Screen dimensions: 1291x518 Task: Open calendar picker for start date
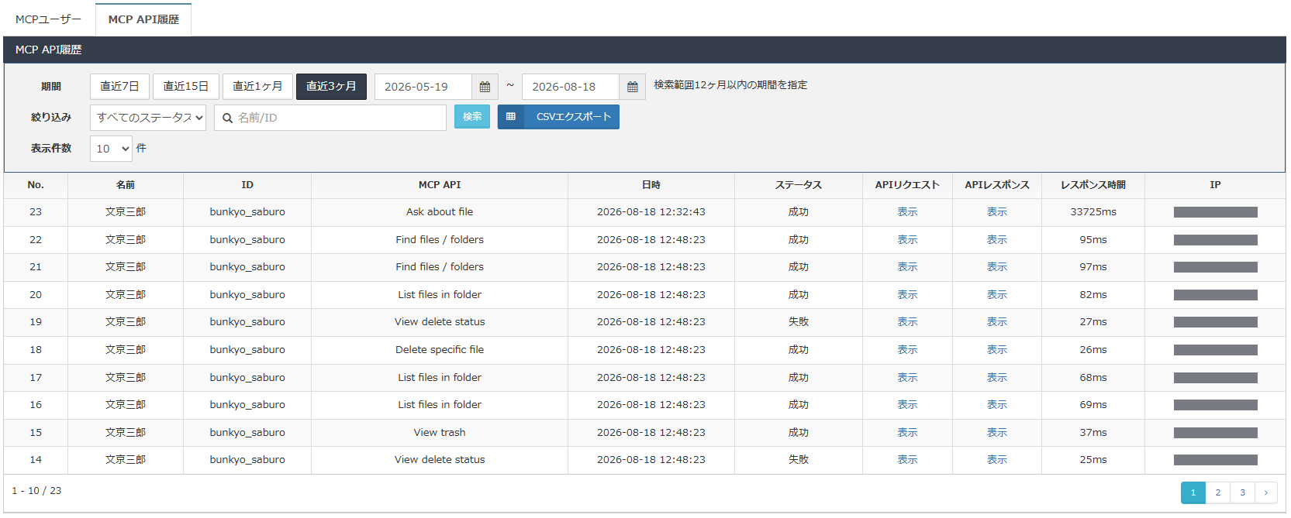485,87
